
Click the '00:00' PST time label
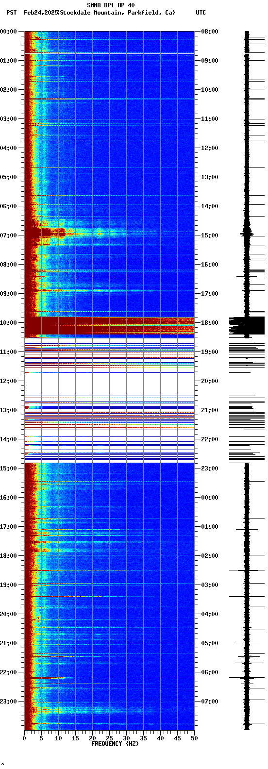8,32
